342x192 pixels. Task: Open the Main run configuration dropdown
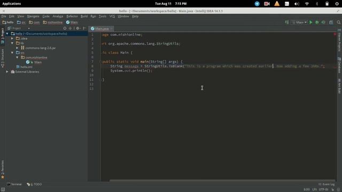(x=299, y=22)
